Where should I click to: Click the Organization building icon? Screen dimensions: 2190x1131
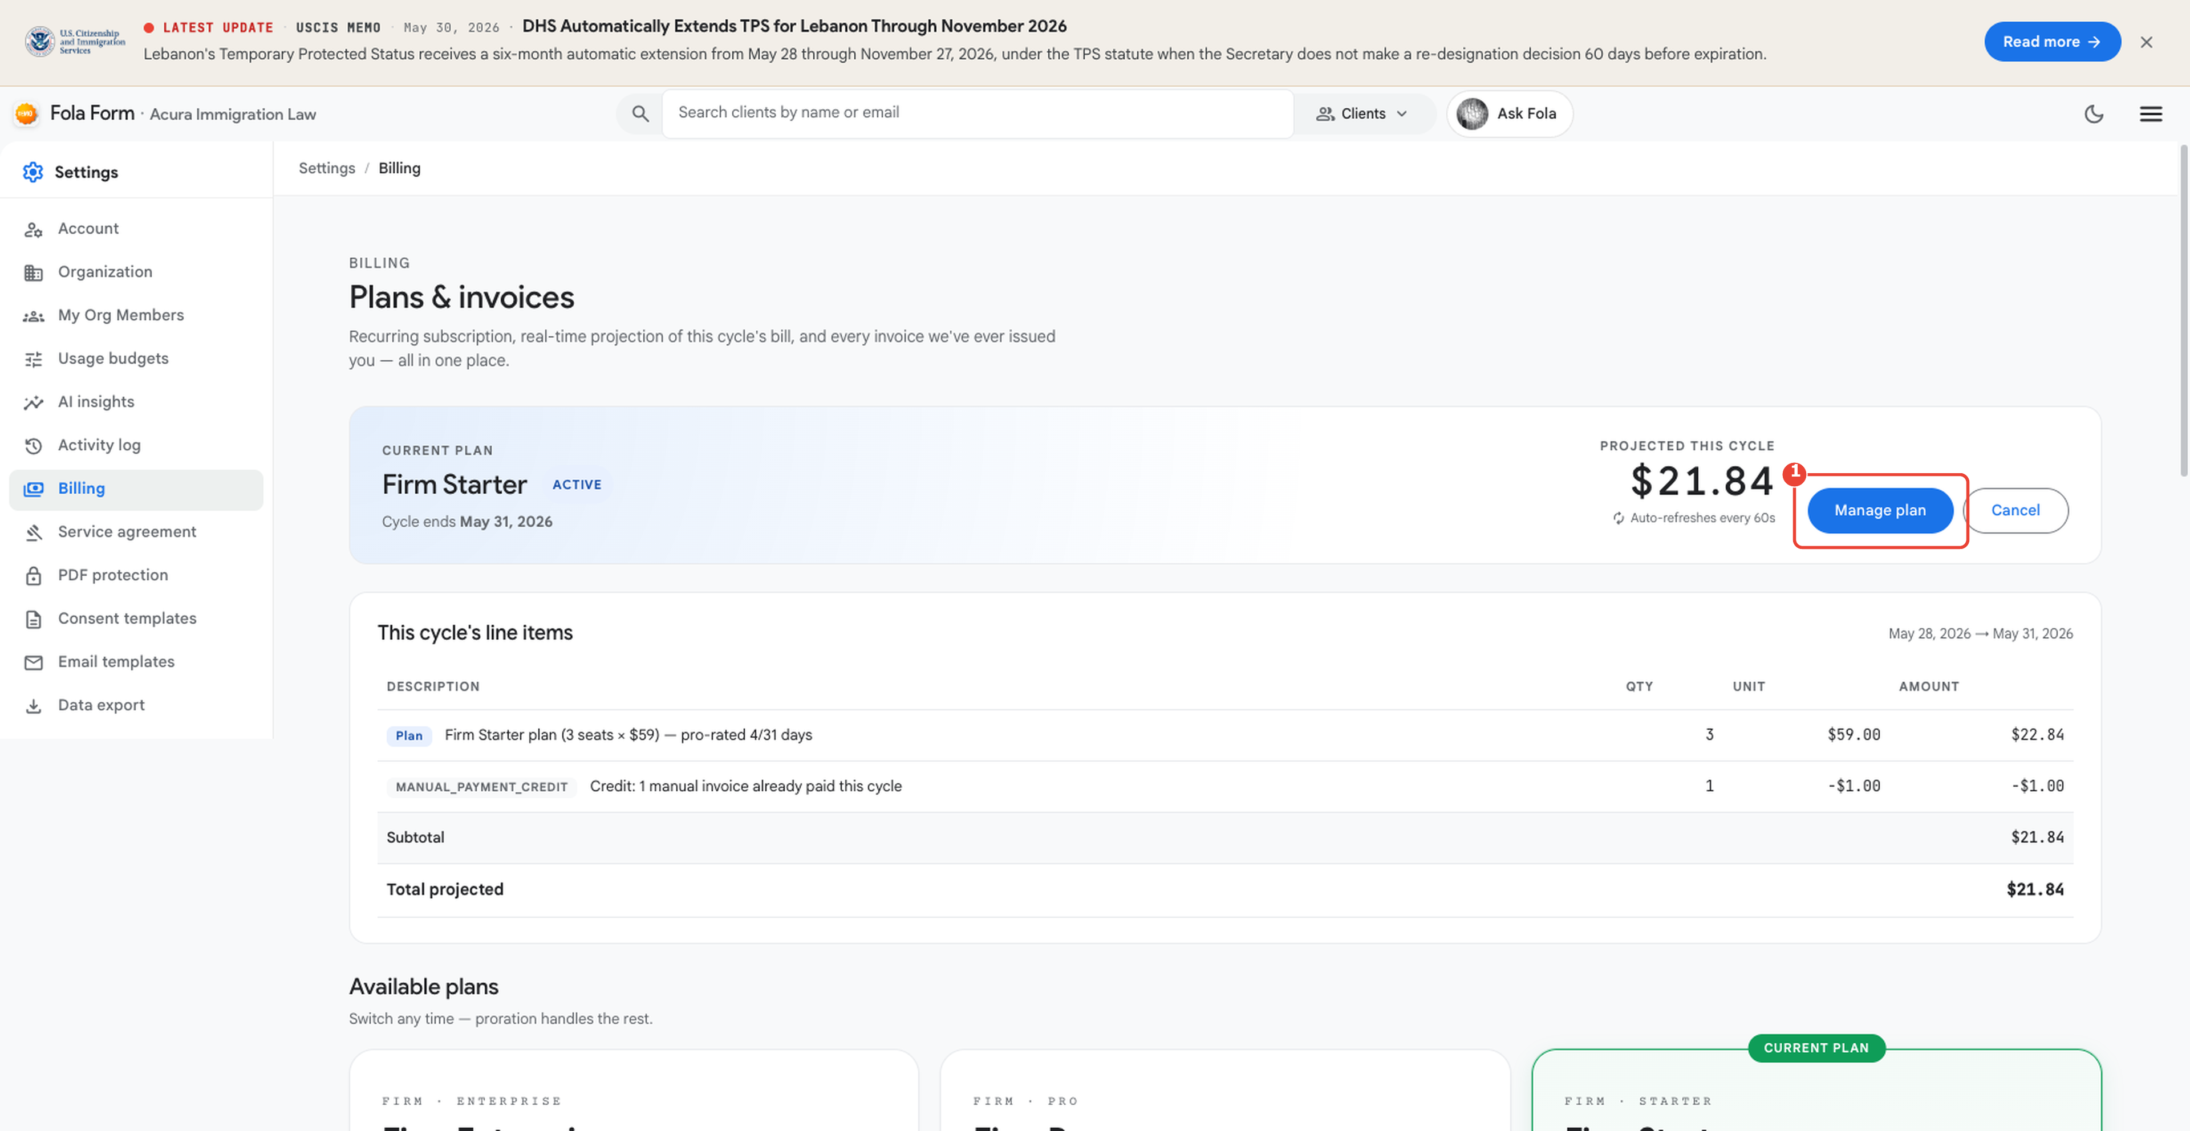tap(33, 272)
